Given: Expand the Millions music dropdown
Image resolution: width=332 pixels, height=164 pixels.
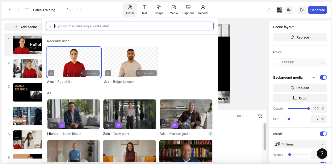Looking at the screenshot, I should point(300,144).
